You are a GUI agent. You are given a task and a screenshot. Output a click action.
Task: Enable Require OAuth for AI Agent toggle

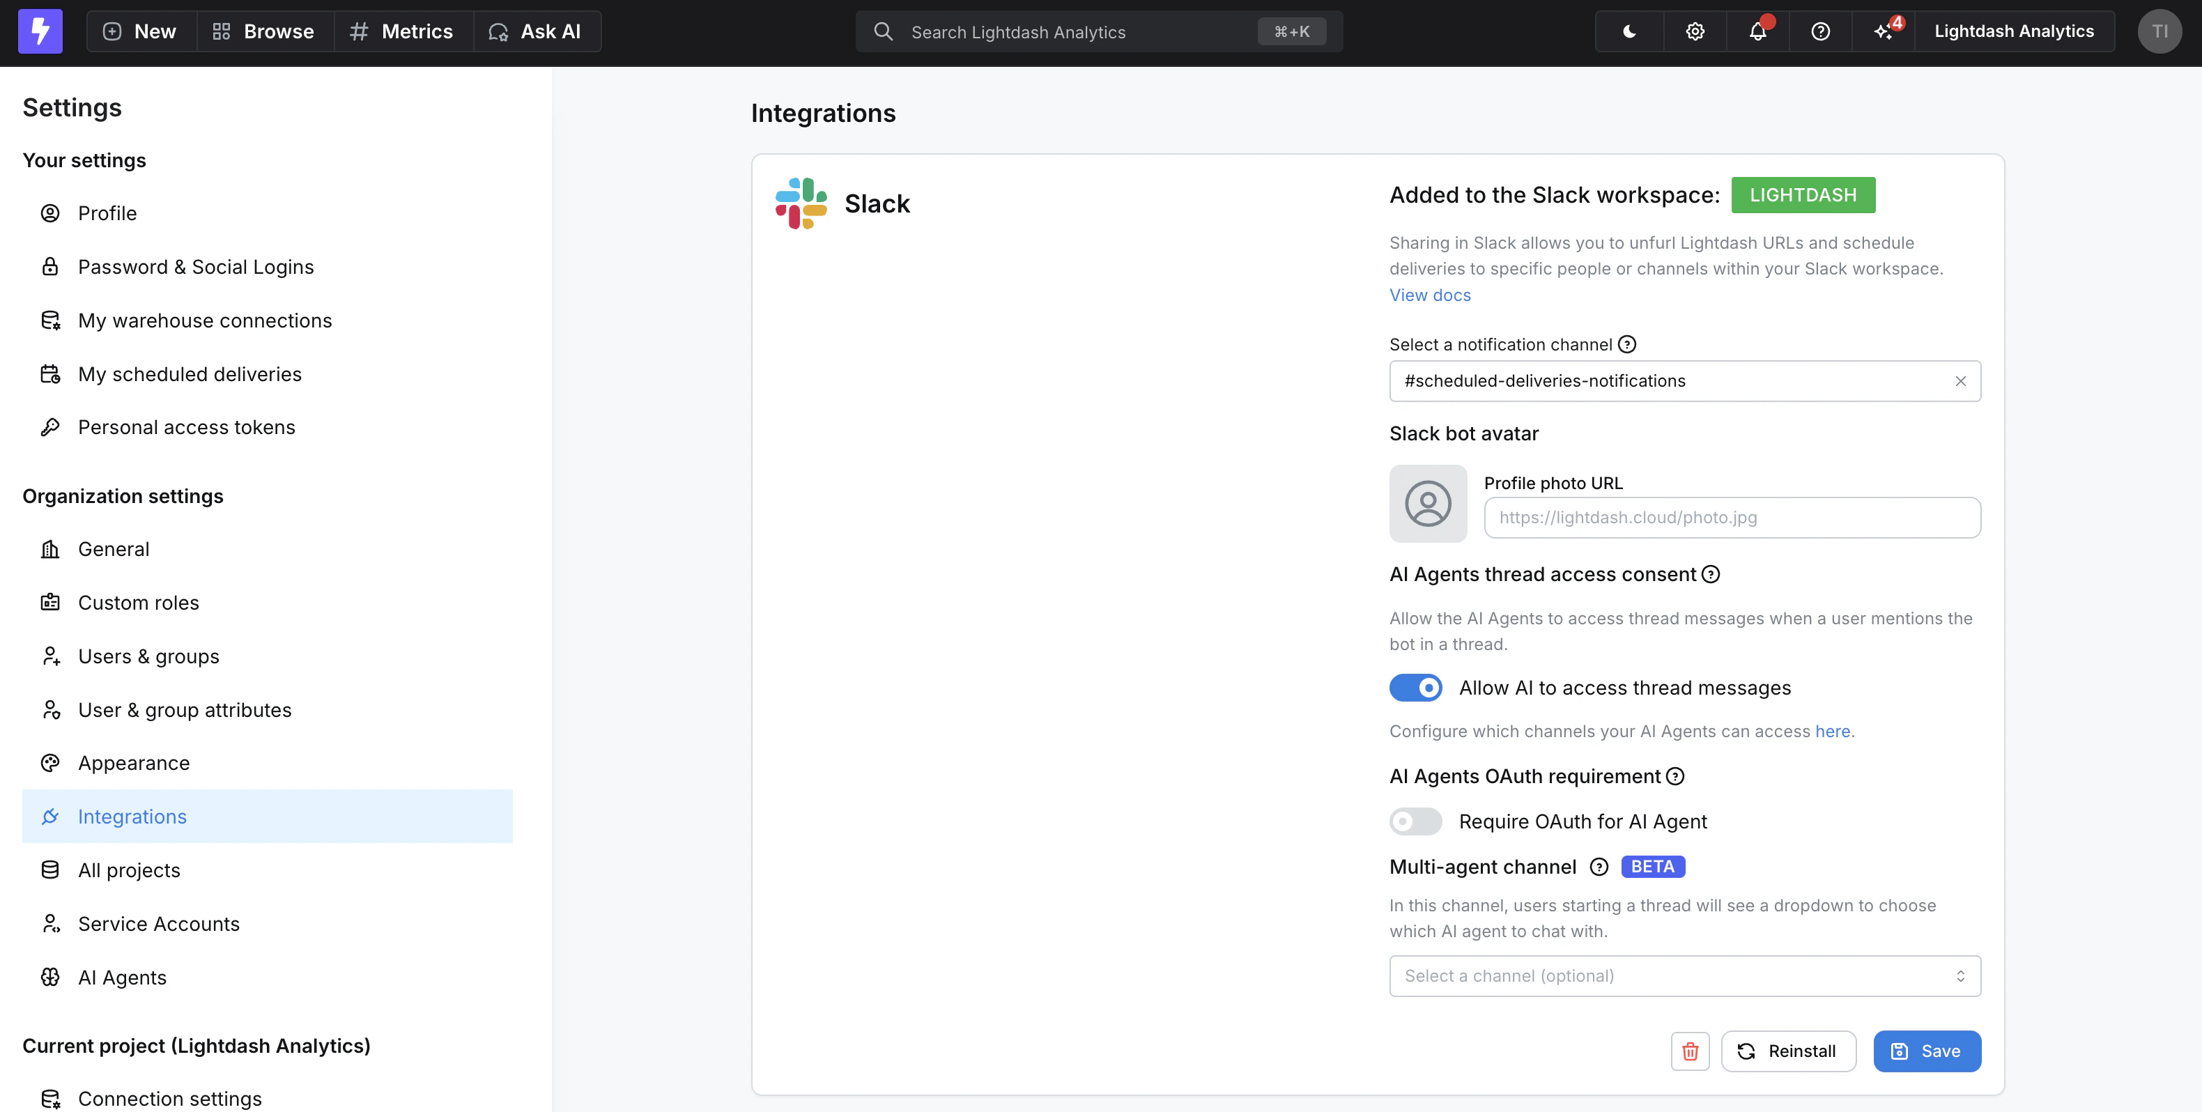pyautogui.click(x=1415, y=821)
